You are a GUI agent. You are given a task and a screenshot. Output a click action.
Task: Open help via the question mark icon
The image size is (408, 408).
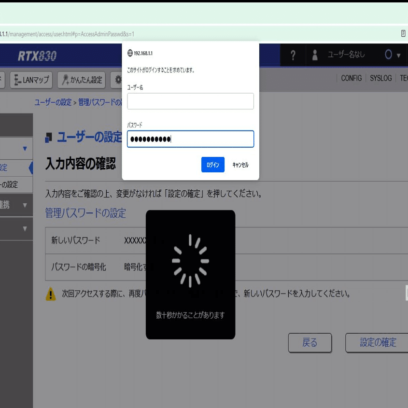[293, 56]
